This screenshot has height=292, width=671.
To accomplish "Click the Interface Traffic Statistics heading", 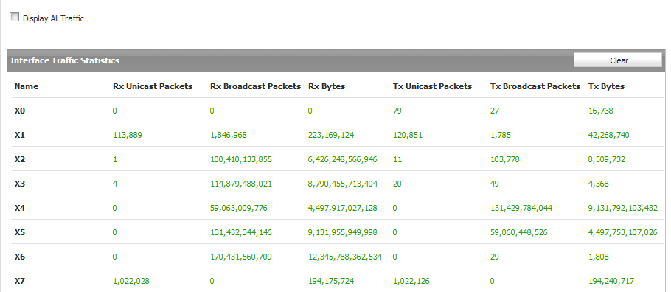I will pos(65,60).
